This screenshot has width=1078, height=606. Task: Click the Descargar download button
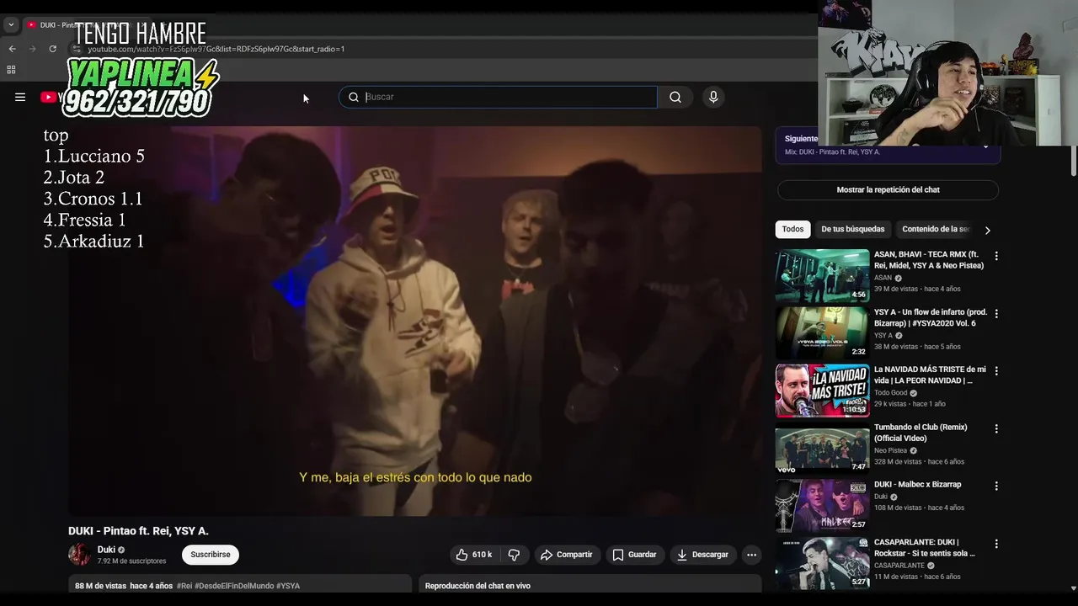(x=702, y=555)
